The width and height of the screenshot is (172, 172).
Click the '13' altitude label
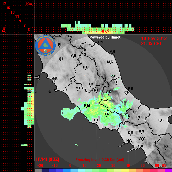(13, 12)
